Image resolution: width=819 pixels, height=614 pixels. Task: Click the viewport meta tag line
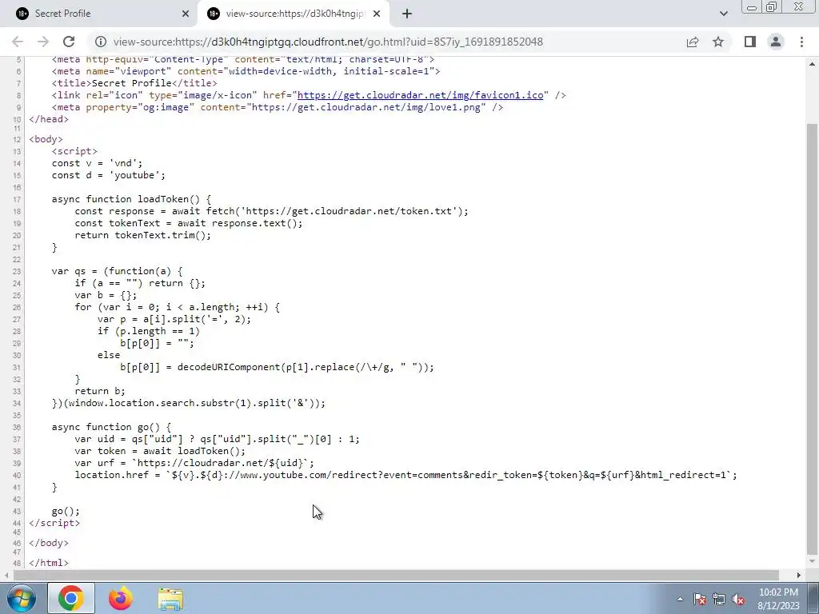coord(246,71)
